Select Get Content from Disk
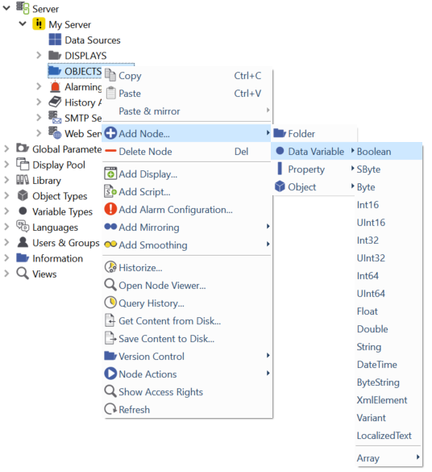This screenshot has width=432, height=472. [187, 321]
